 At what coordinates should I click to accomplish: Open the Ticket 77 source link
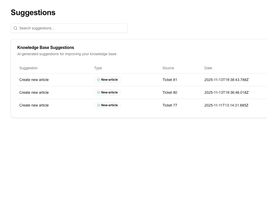tap(170, 105)
